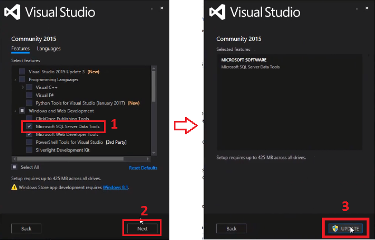This screenshot has height=240, width=375.
Task: Toggle Programming Languages checkbox
Action: coord(22,79)
